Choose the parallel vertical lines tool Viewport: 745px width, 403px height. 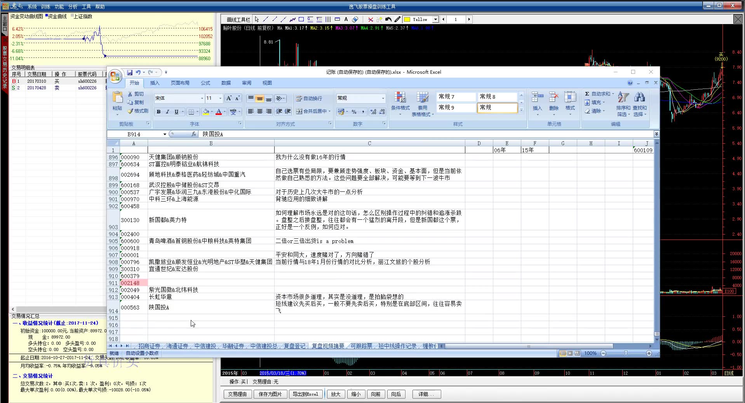(328, 19)
